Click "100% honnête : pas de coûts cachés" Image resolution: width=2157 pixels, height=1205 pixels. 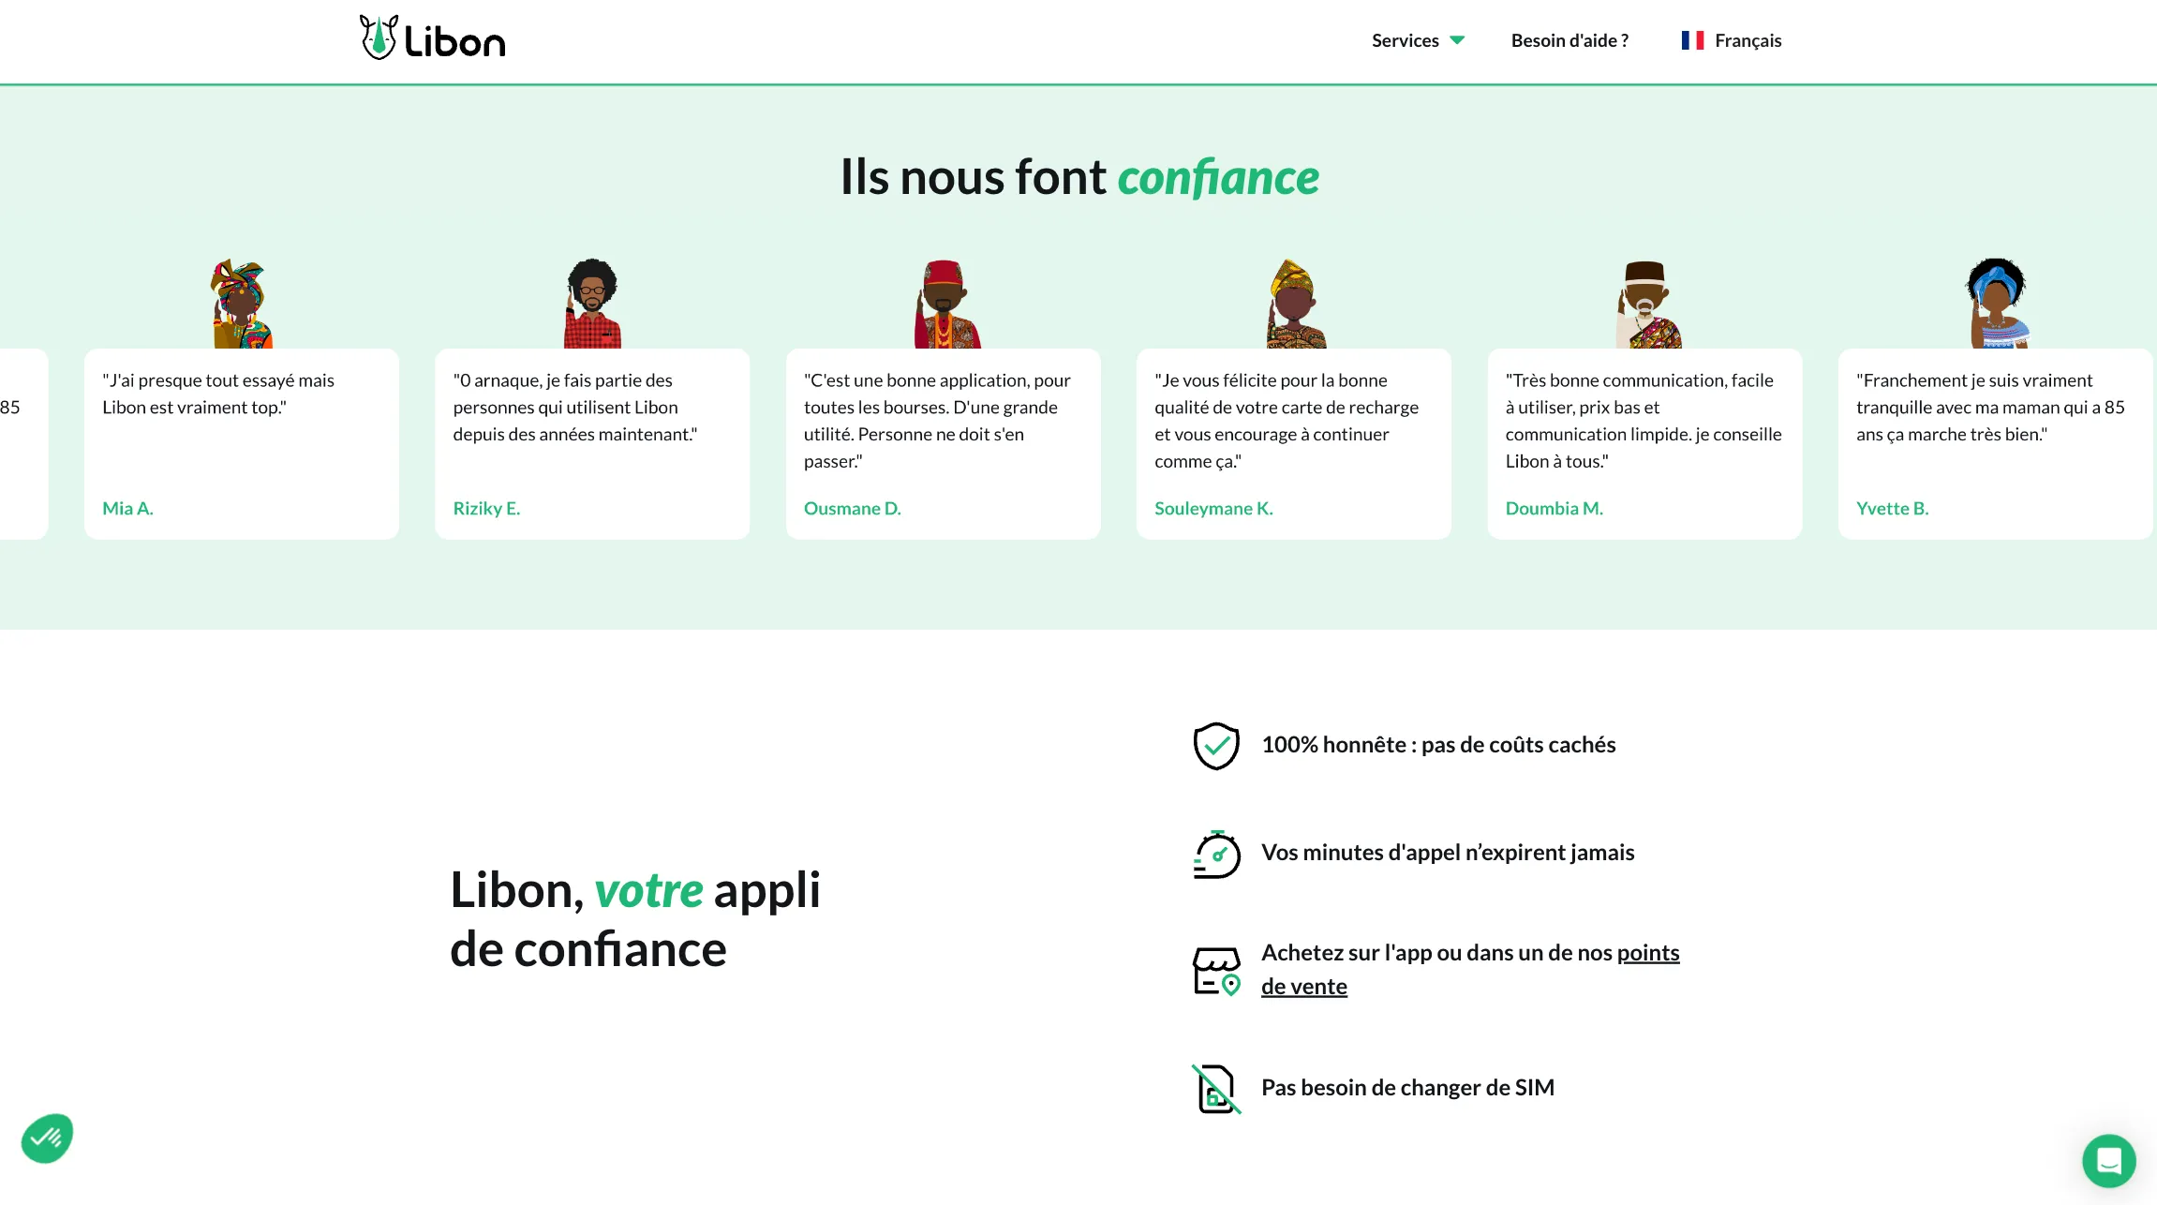point(1438,745)
